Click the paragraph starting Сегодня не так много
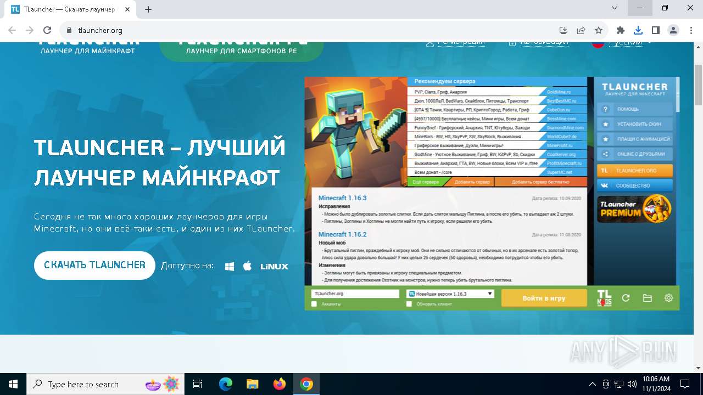 pos(164,222)
